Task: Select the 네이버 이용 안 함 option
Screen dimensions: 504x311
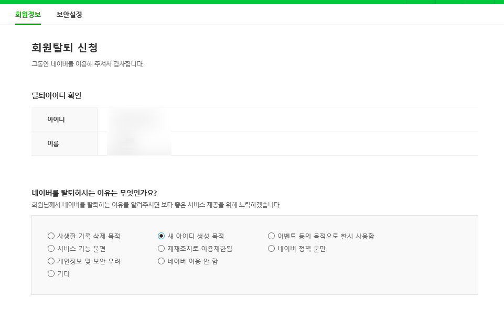Action: pos(162,261)
